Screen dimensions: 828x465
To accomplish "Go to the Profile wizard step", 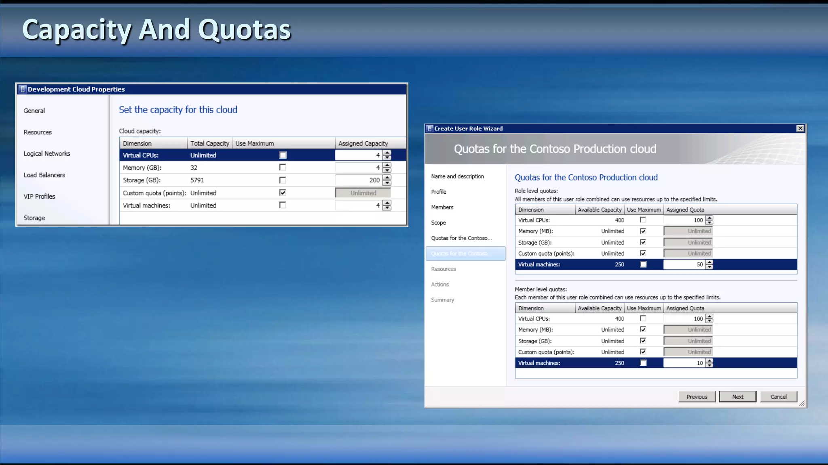I will (x=439, y=192).
